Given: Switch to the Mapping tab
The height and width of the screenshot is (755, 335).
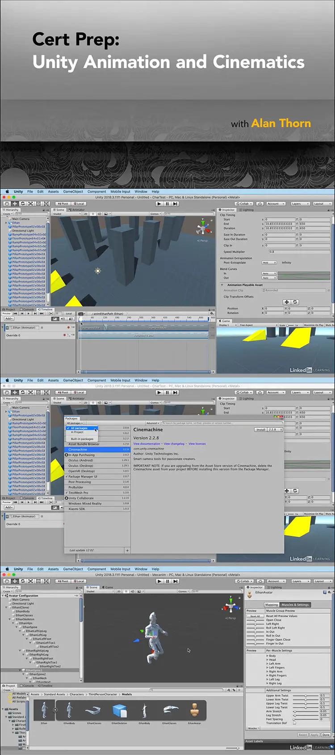Looking at the screenshot, I should click(x=272, y=604).
